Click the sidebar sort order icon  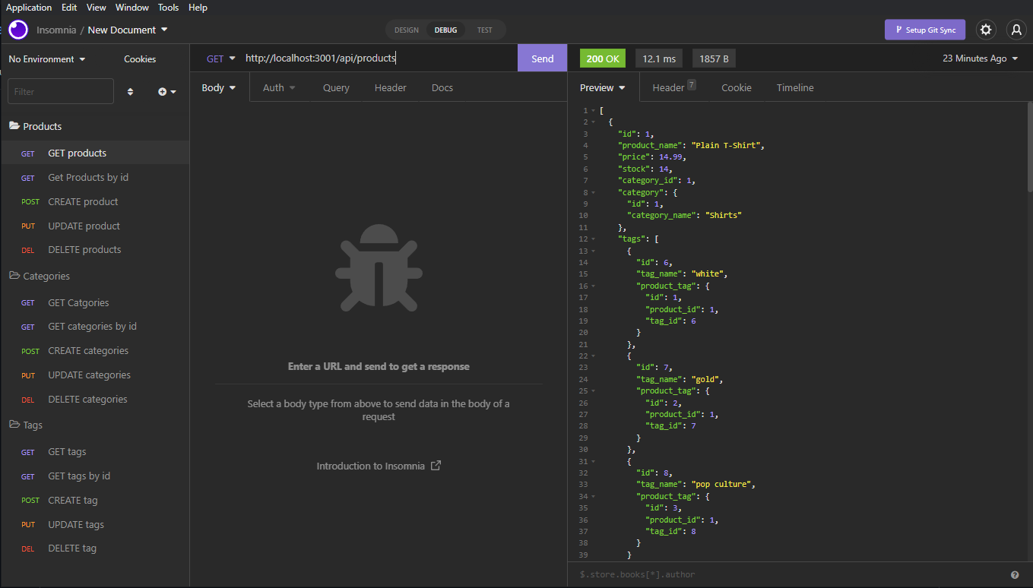pyautogui.click(x=130, y=90)
